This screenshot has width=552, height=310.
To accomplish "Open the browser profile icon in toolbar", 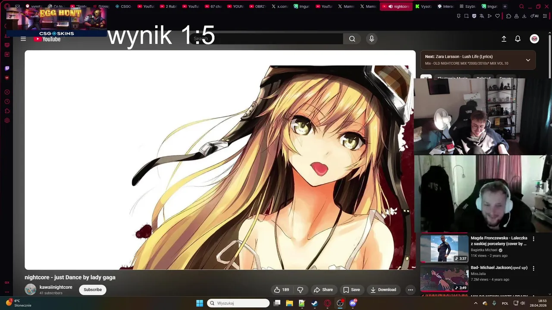I will pos(516,16).
